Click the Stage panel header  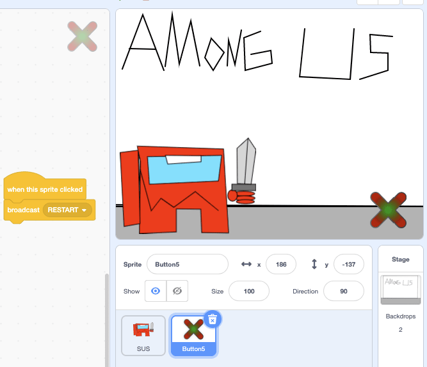400,260
